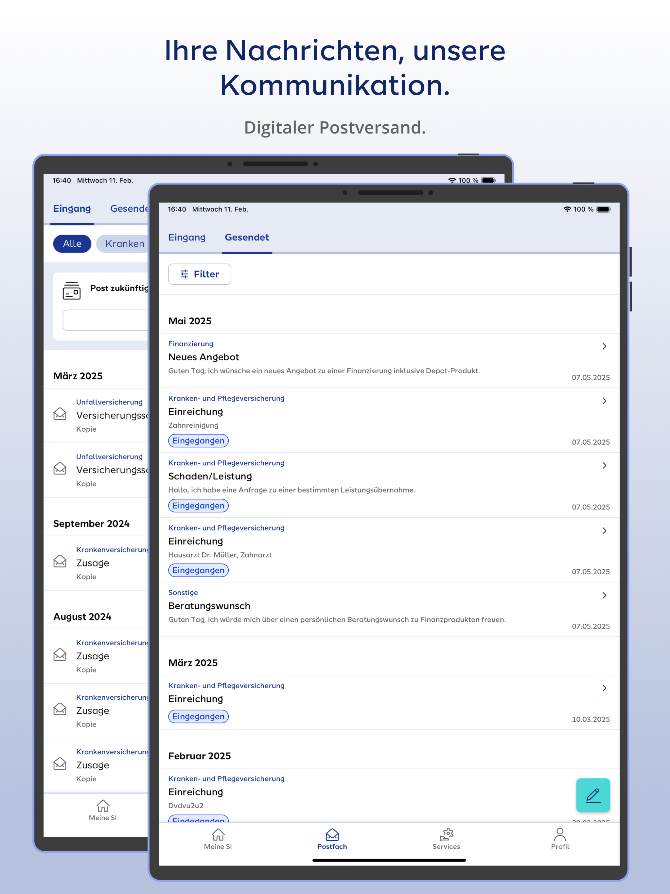Click the Hausarzt Dr. Müller, Zahnarzt preview

(220, 555)
